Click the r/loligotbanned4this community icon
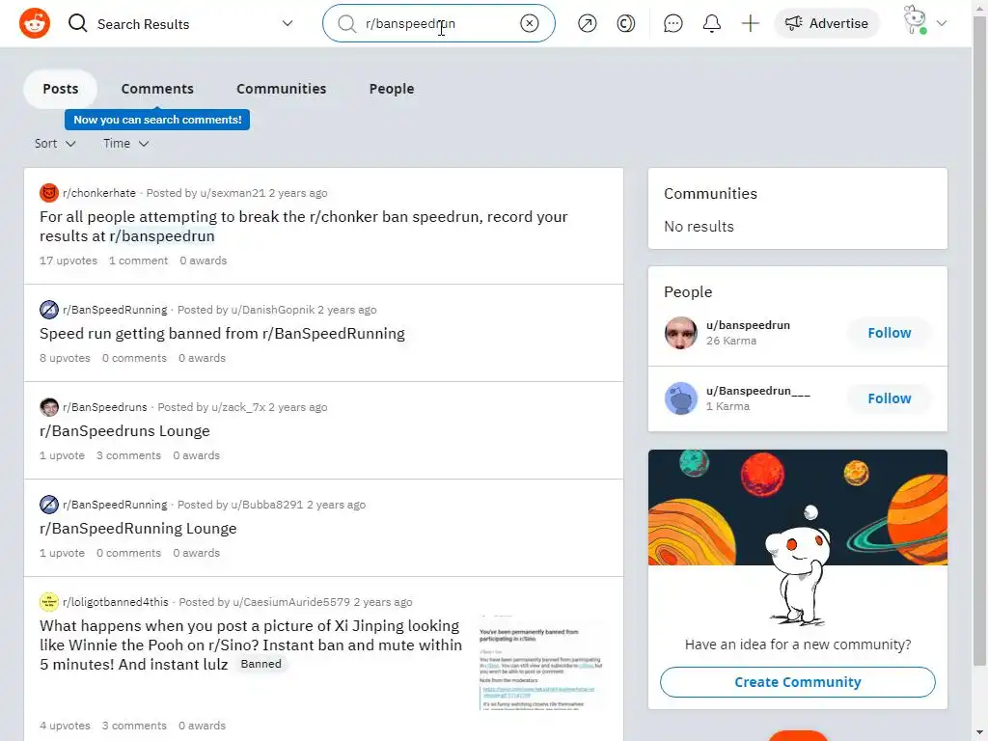988x741 pixels. click(x=49, y=602)
